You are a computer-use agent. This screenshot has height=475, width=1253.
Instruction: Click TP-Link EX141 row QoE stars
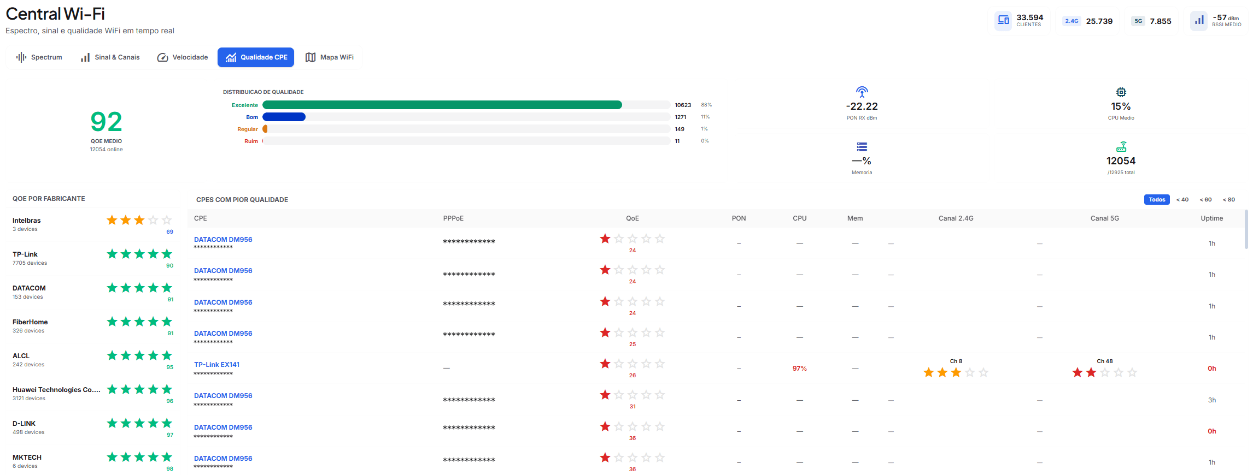point(633,364)
